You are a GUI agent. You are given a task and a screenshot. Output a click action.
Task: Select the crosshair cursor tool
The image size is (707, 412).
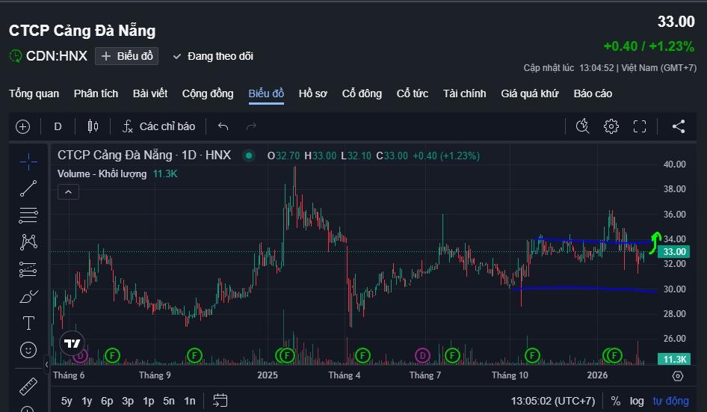(28, 162)
